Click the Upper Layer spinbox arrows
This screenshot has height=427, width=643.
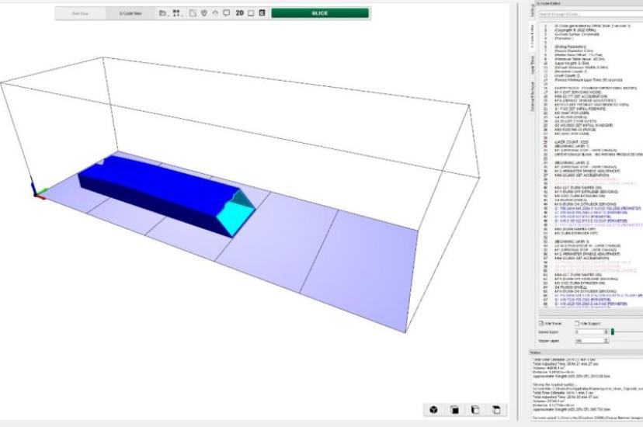coord(606,341)
